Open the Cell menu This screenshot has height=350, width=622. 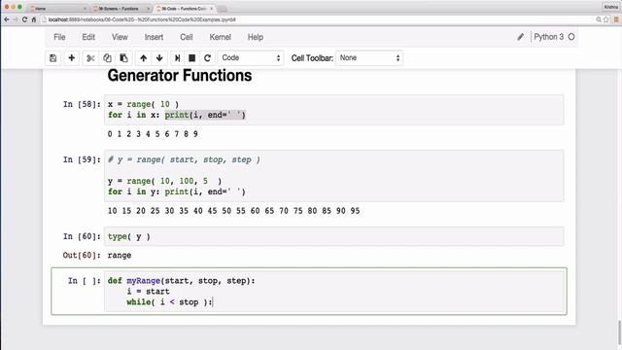pyautogui.click(x=187, y=37)
